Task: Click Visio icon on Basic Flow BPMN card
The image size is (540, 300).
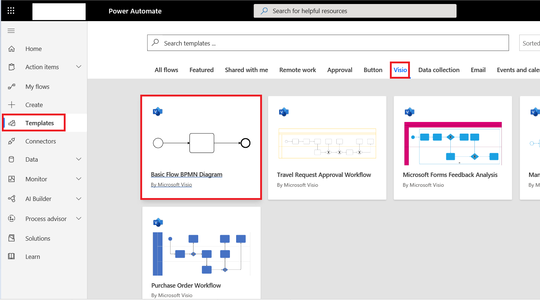Action: pos(158,111)
